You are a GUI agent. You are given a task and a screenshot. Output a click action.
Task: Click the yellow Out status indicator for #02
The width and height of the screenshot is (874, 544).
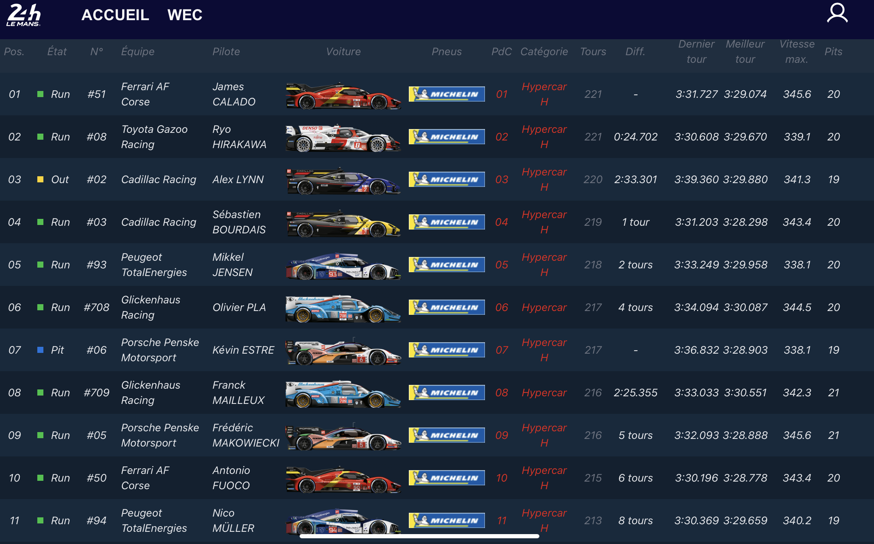point(40,179)
